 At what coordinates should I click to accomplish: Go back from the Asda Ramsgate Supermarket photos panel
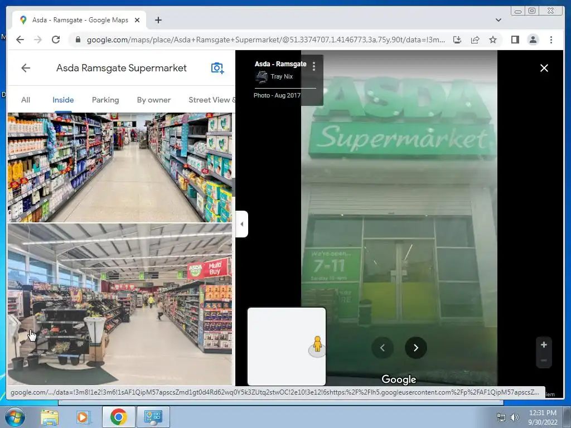(x=26, y=68)
